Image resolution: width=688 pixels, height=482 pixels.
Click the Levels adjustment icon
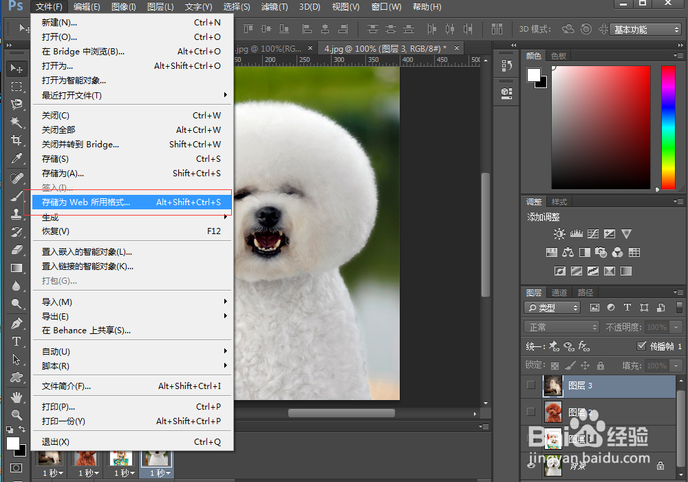576,234
